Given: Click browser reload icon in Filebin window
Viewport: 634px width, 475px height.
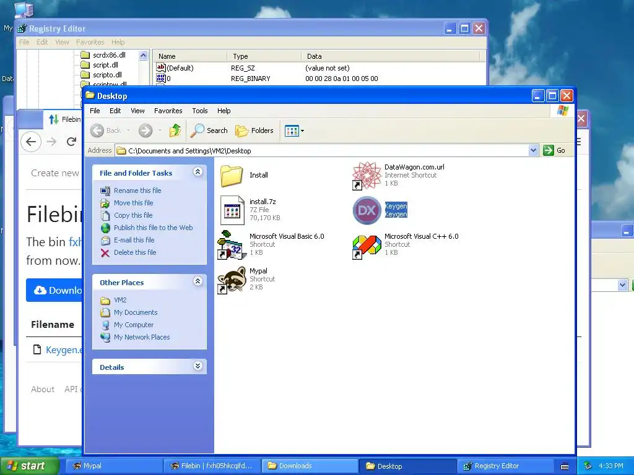Looking at the screenshot, I should [72, 142].
